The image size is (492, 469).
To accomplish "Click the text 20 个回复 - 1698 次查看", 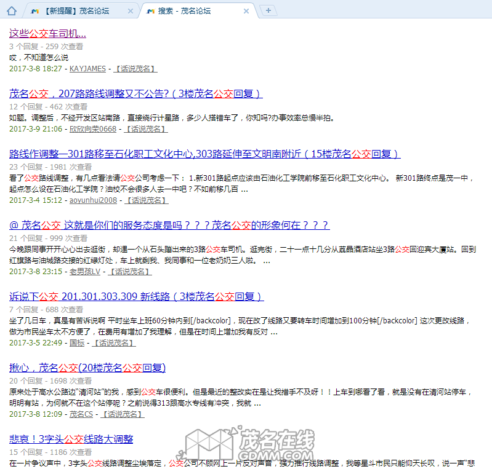I will (50, 380).
